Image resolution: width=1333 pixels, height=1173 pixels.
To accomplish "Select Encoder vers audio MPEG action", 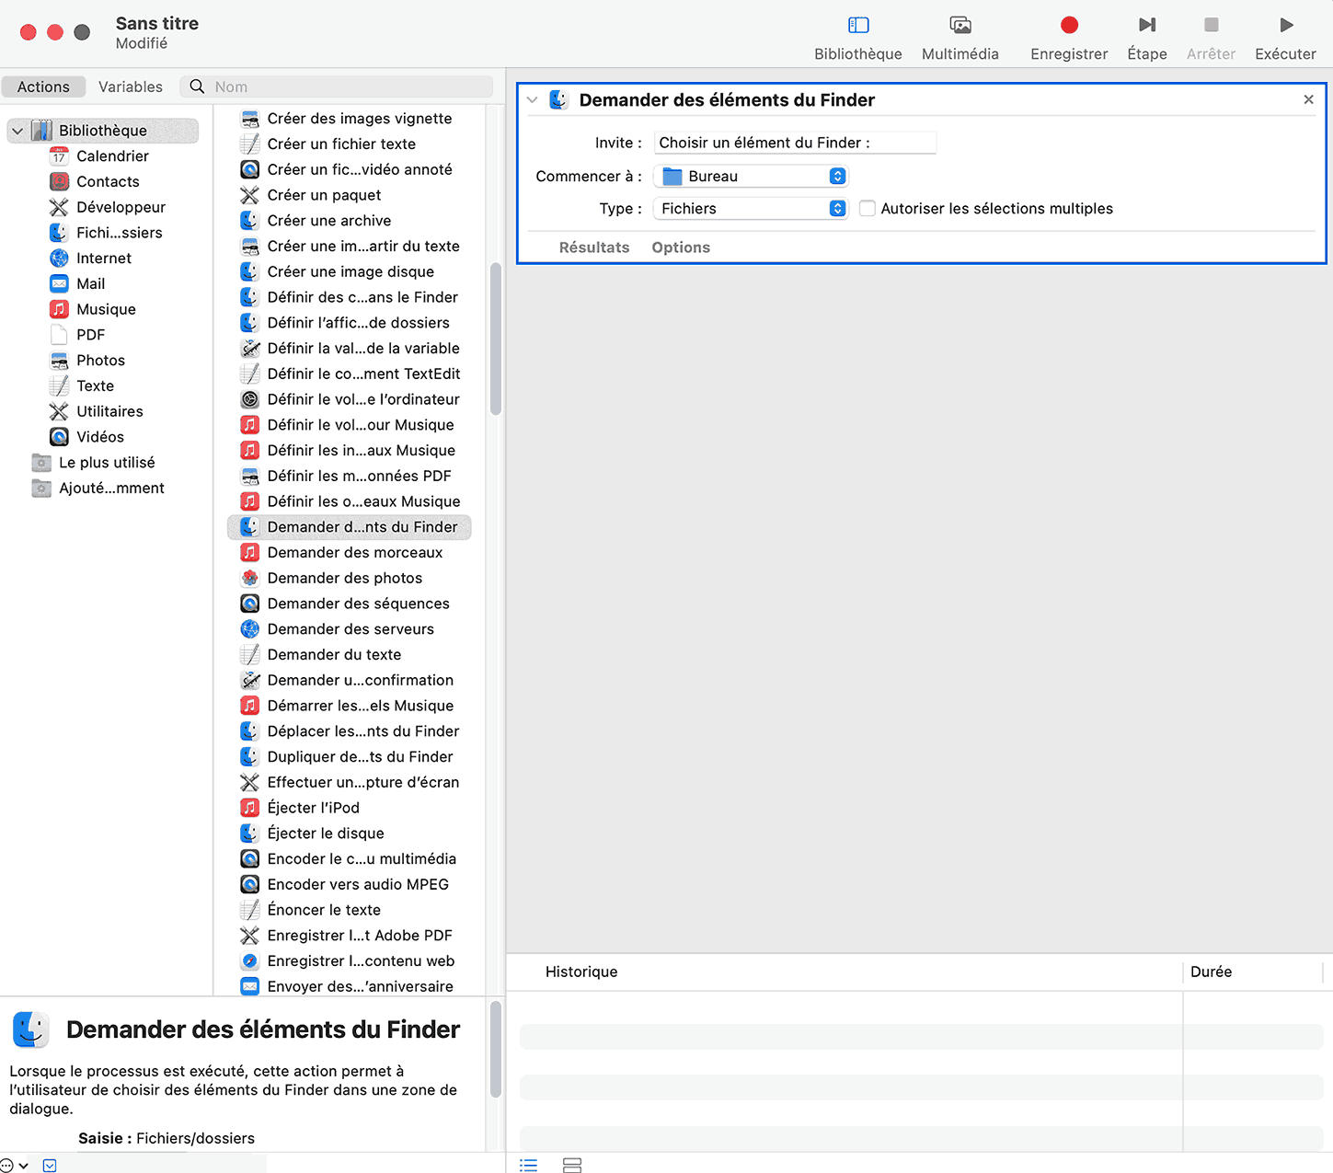I will click(x=358, y=884).
